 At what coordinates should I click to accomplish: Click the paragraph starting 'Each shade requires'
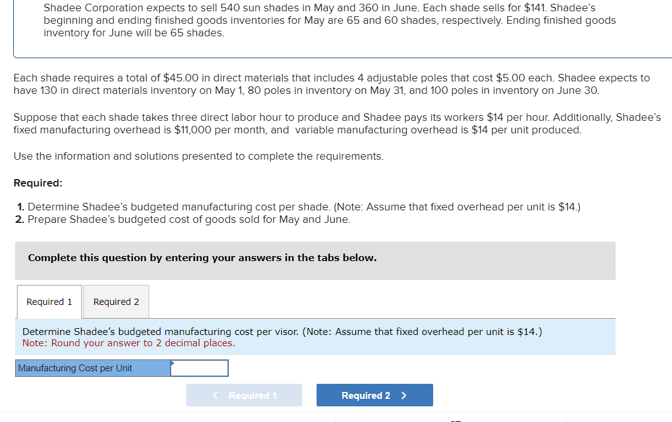[x=331, y=84]
